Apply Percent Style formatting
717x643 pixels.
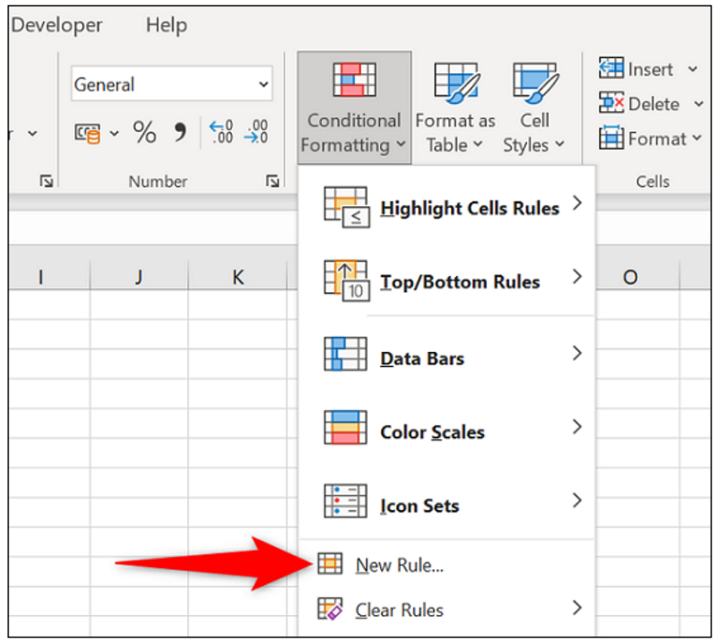(144, 132)
